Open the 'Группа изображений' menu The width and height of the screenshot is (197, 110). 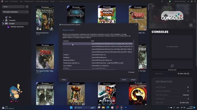tap(42, 1)
